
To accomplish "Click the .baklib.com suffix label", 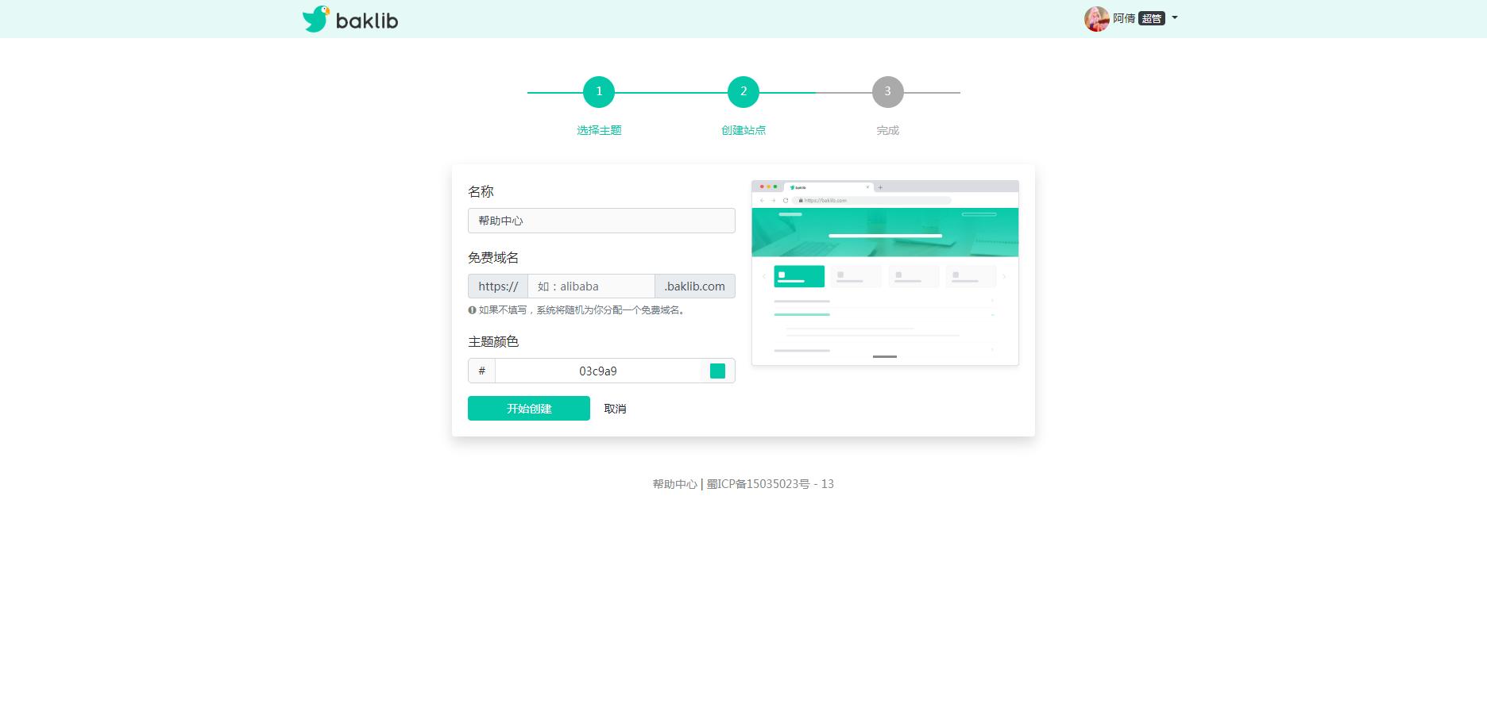I will coord(695,286).
